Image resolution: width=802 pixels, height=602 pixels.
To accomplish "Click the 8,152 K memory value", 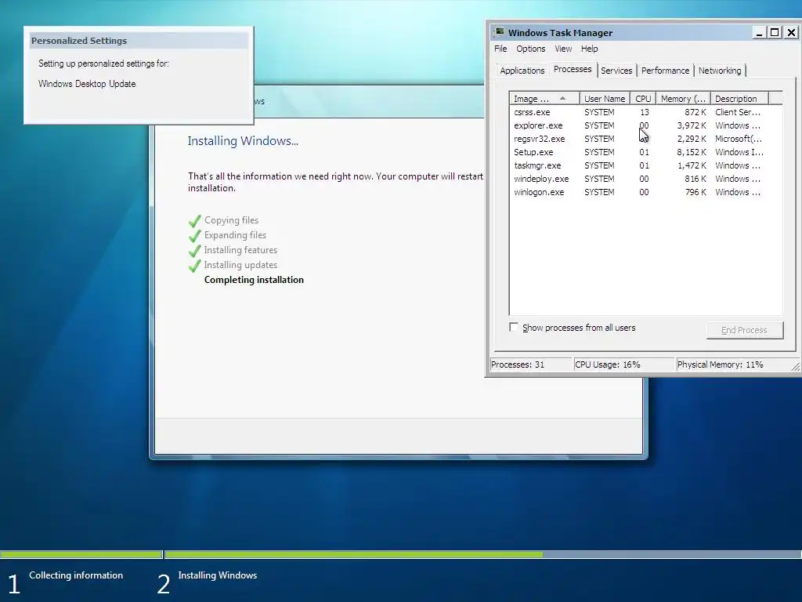I will pyautogui.click(x=692, y=152).
